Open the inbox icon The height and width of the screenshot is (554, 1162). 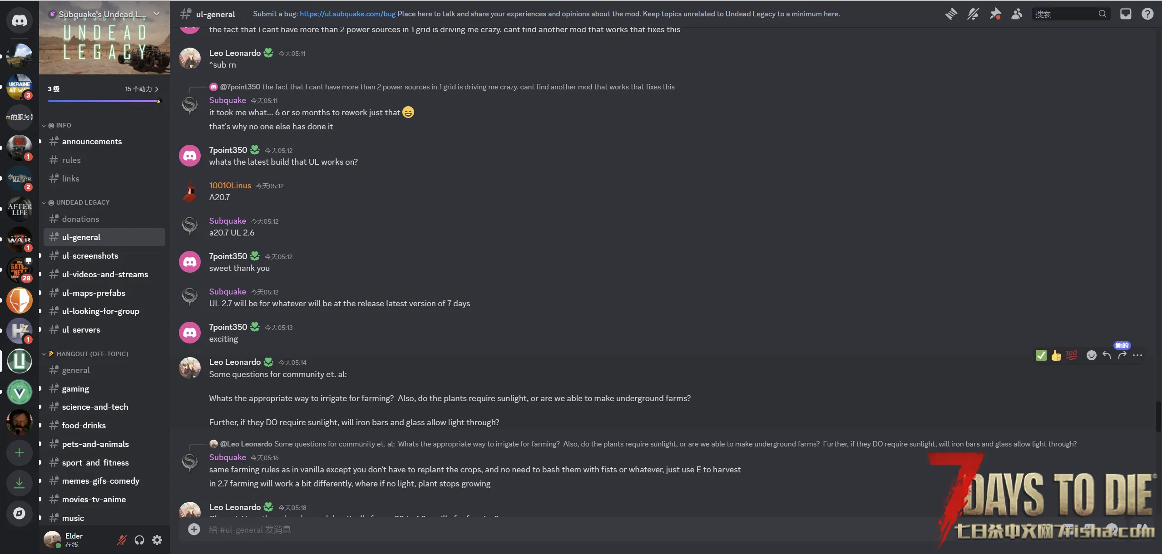pos(1126,14)
